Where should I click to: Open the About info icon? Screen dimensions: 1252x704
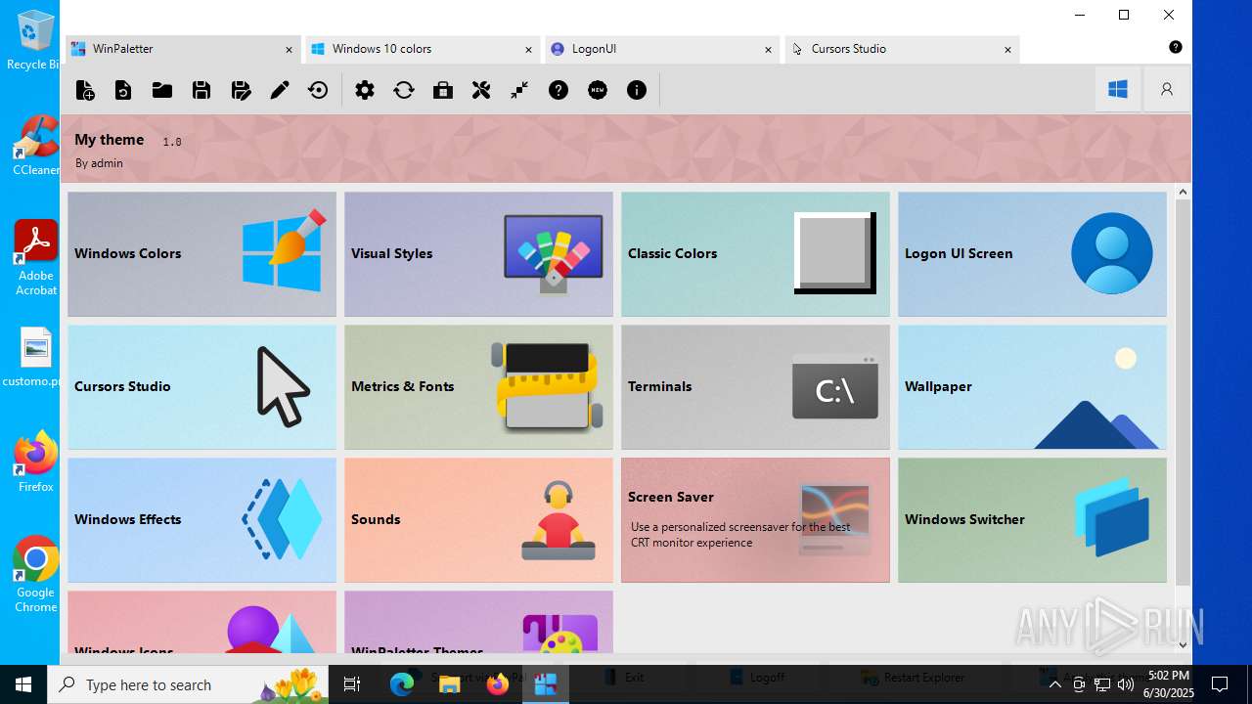pos(637,90)
